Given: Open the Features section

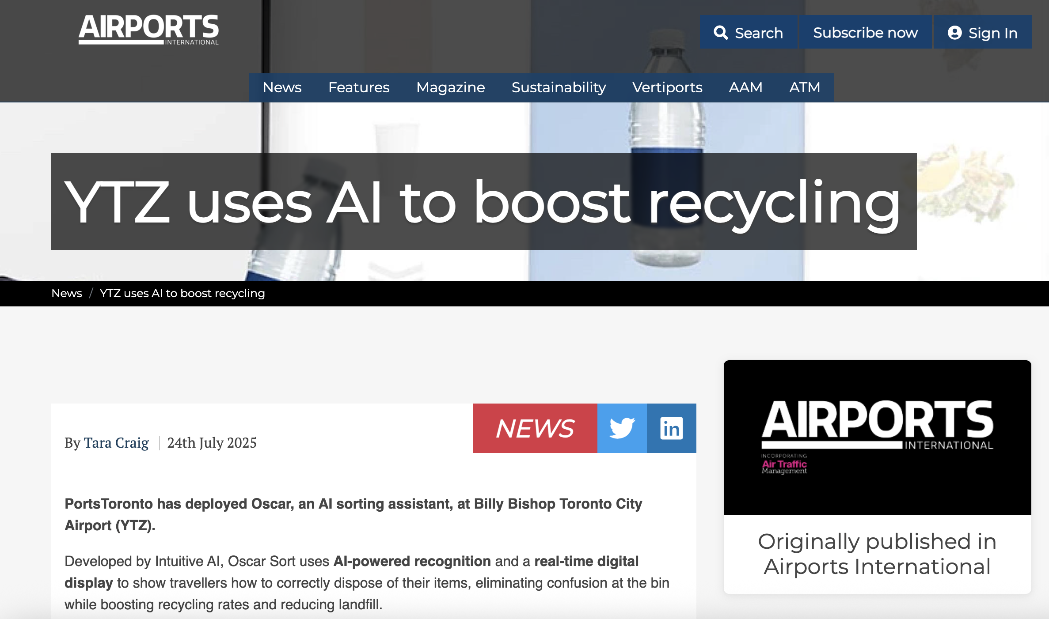Looking at the screenshot, I should tap(359, 87).
